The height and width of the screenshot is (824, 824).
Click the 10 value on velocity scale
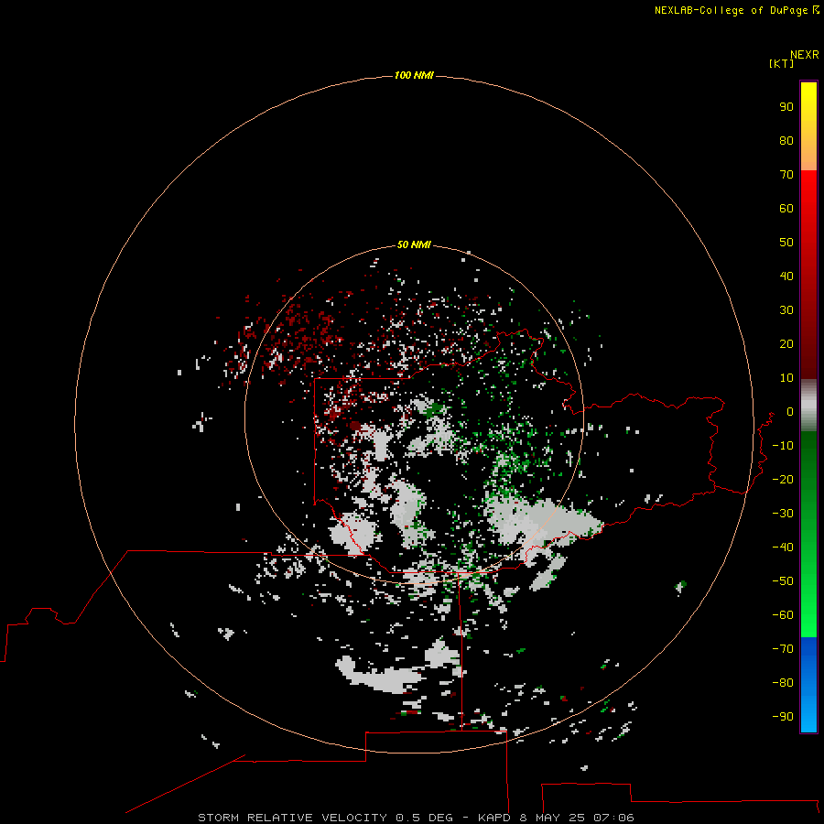pos(786,378)
